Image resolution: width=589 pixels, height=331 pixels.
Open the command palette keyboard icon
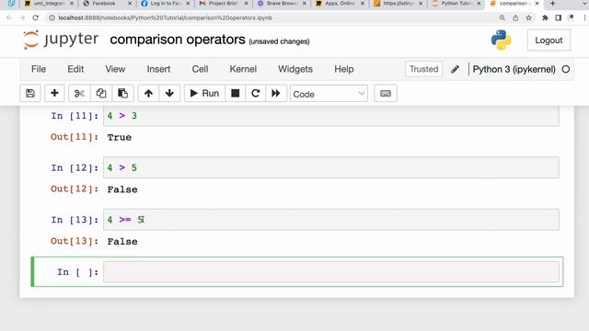click(386, 93)
